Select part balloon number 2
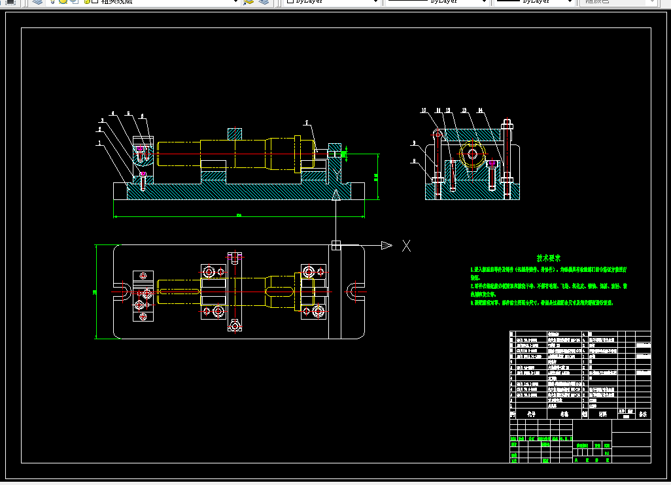 pyautogui.click(x=99, y=129)
